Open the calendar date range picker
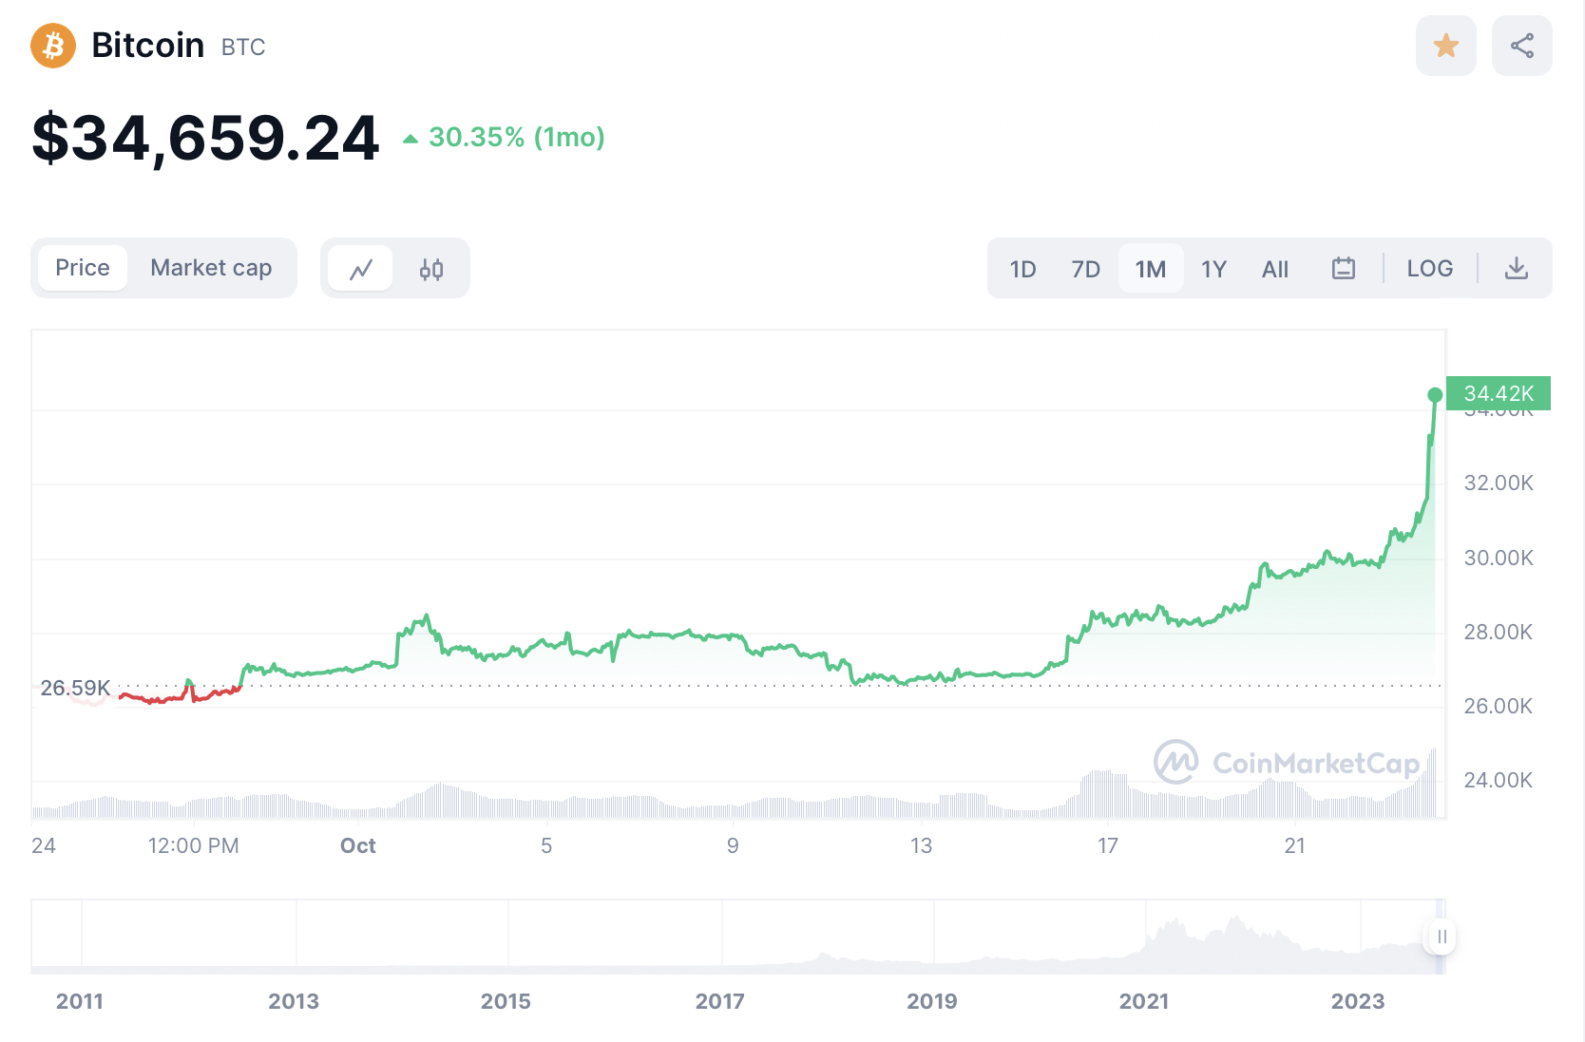The width and height of the screenshot is (1585, 1042). 1343,269
